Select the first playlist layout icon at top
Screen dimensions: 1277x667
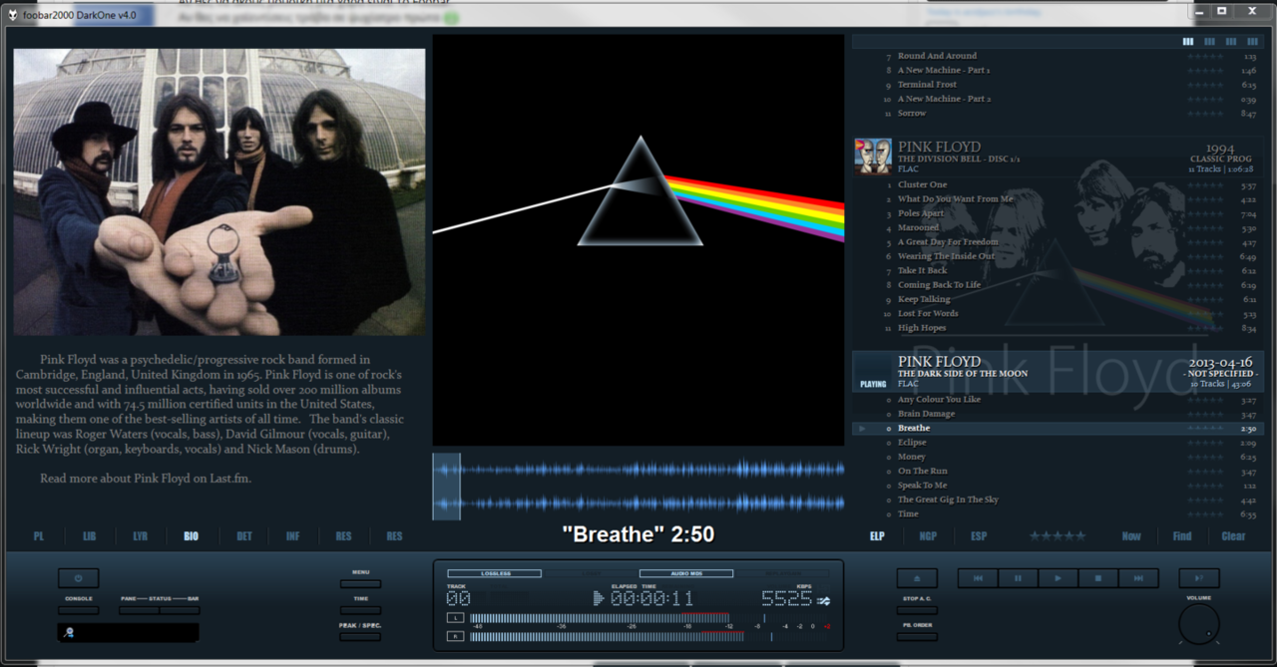1187,42
